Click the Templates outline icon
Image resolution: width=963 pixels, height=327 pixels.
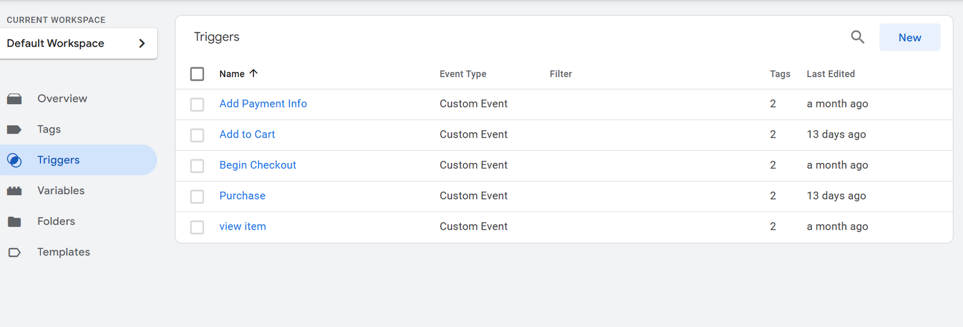(x=14, y=252)
